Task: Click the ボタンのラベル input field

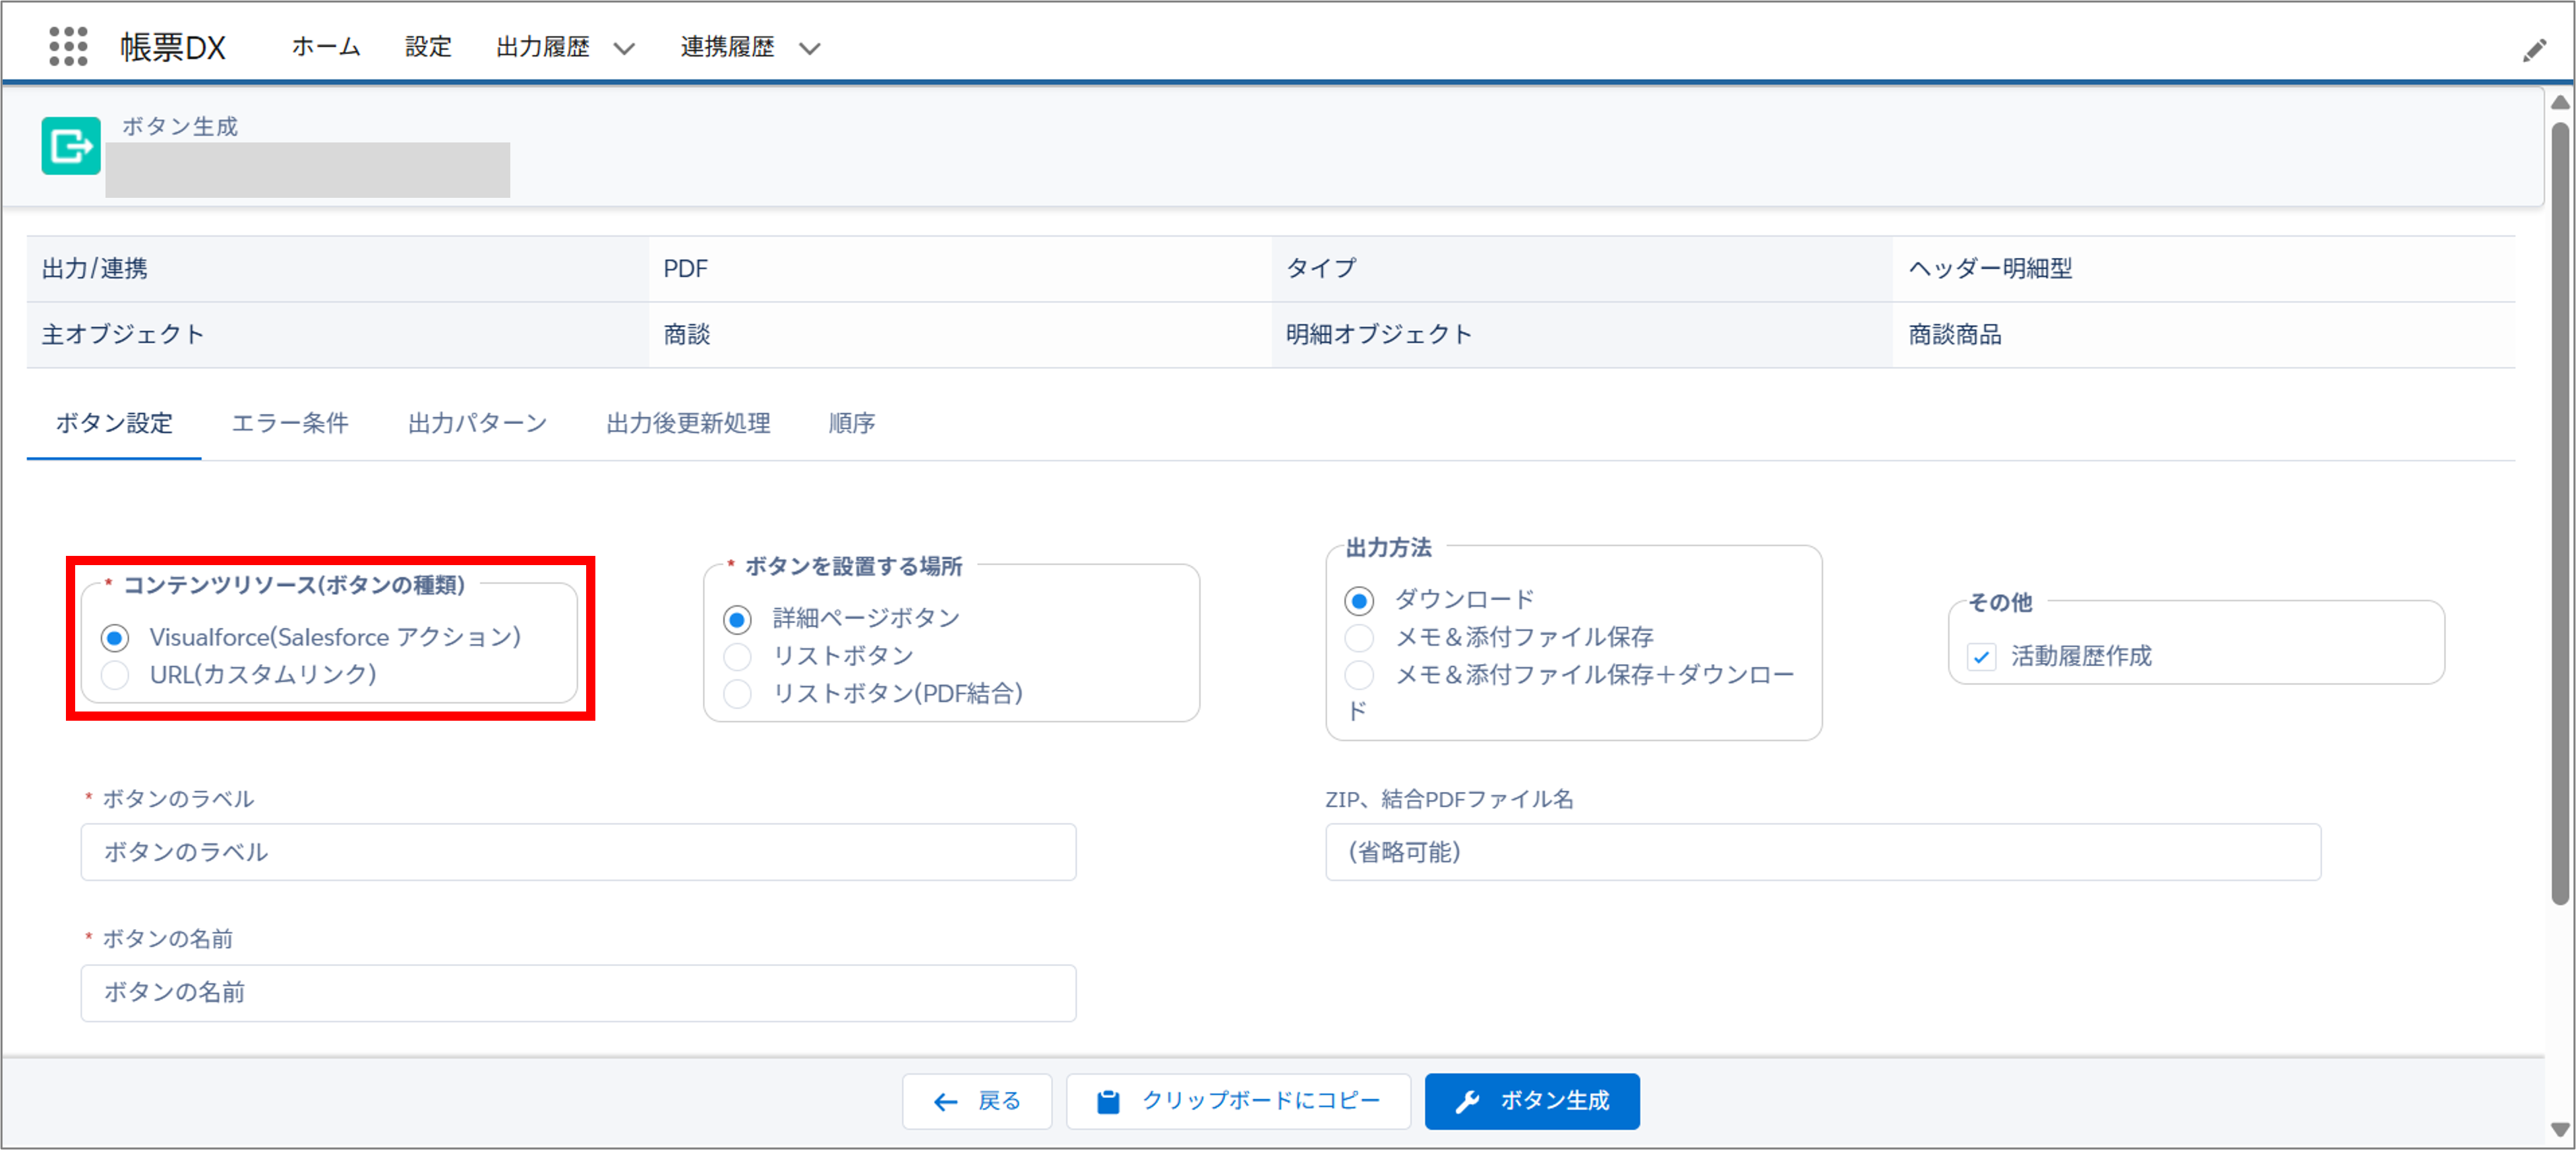Action: click(x=578, y=852)
